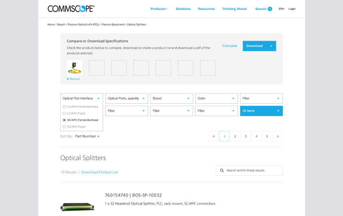Click the search magnifier icon in header
Image resolution: width=343 pixels, height=216 pixels.
coord(270,9)
